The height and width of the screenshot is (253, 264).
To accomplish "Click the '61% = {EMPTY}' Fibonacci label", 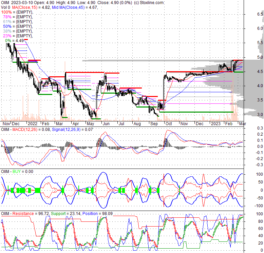I will [18, 21].
